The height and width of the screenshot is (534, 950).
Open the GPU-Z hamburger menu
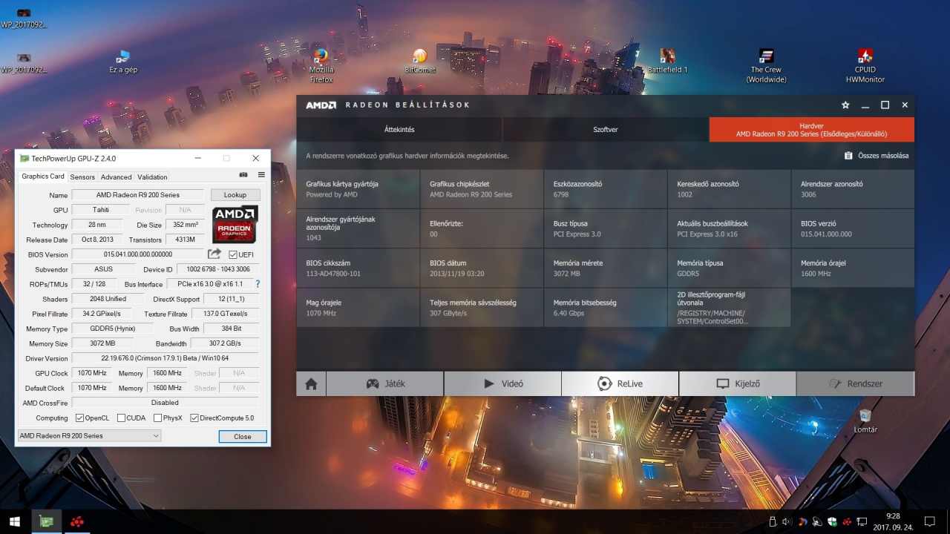pyautogui.click(x=261, y=175)
